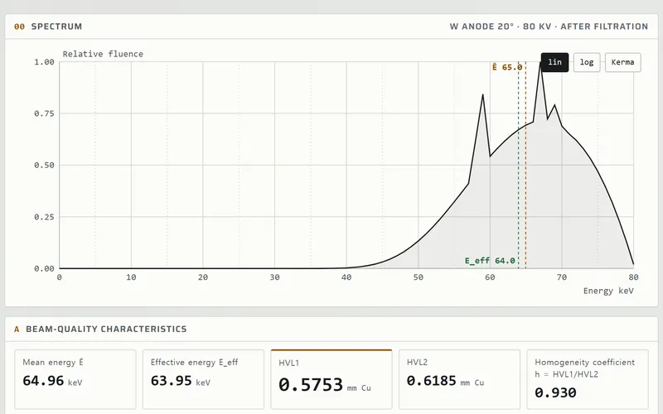Click the Energy keV axis label
The image size is (663, 414).
(608, 291)
